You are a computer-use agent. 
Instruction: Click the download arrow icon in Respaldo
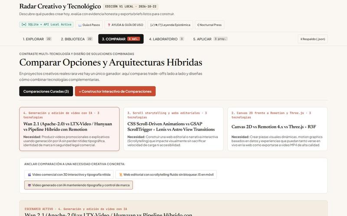point(301,39)
